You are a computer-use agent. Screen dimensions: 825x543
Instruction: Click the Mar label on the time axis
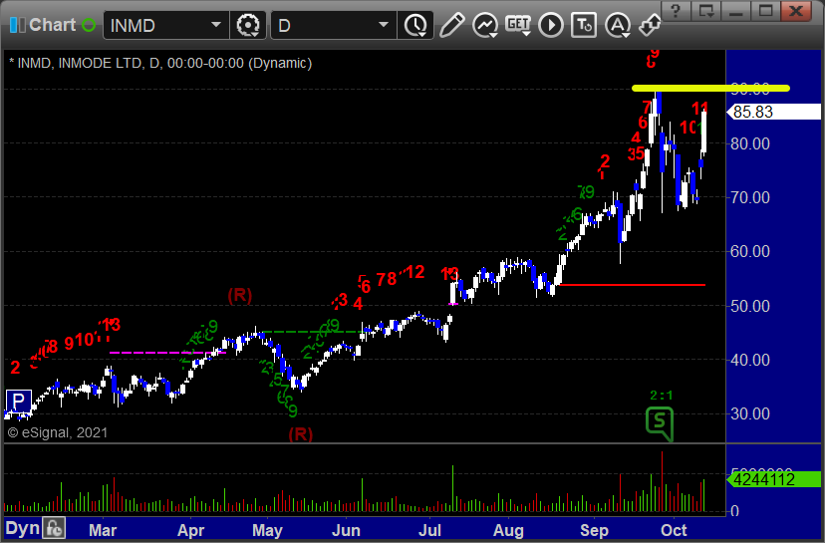click(x=103, y=530)
